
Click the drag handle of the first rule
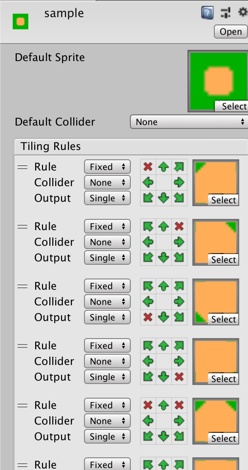pyautogui.click(x=22, y=167)
